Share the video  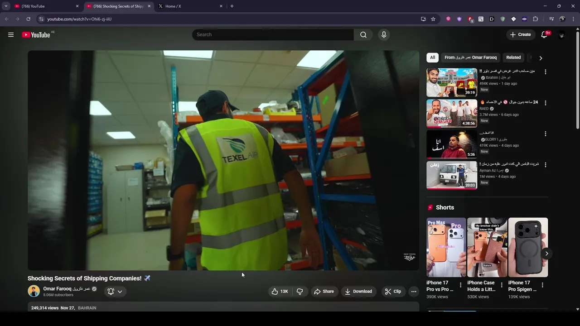(x=324, y=292)
